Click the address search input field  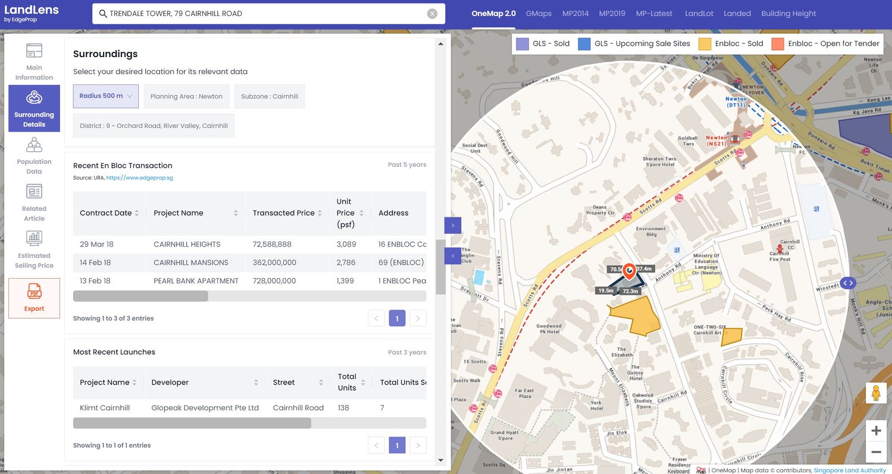[262, 14]
